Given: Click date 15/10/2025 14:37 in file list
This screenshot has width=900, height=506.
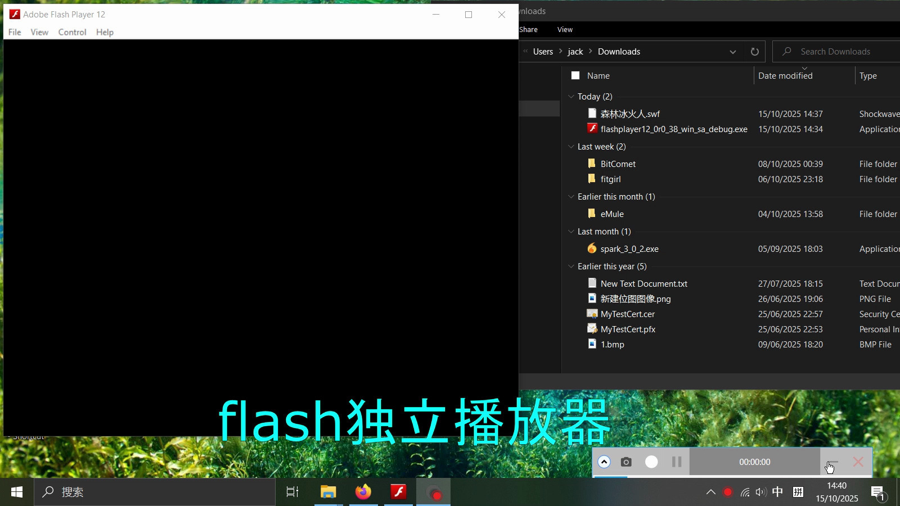Looking at the screenshot, I should click(790, 114).
